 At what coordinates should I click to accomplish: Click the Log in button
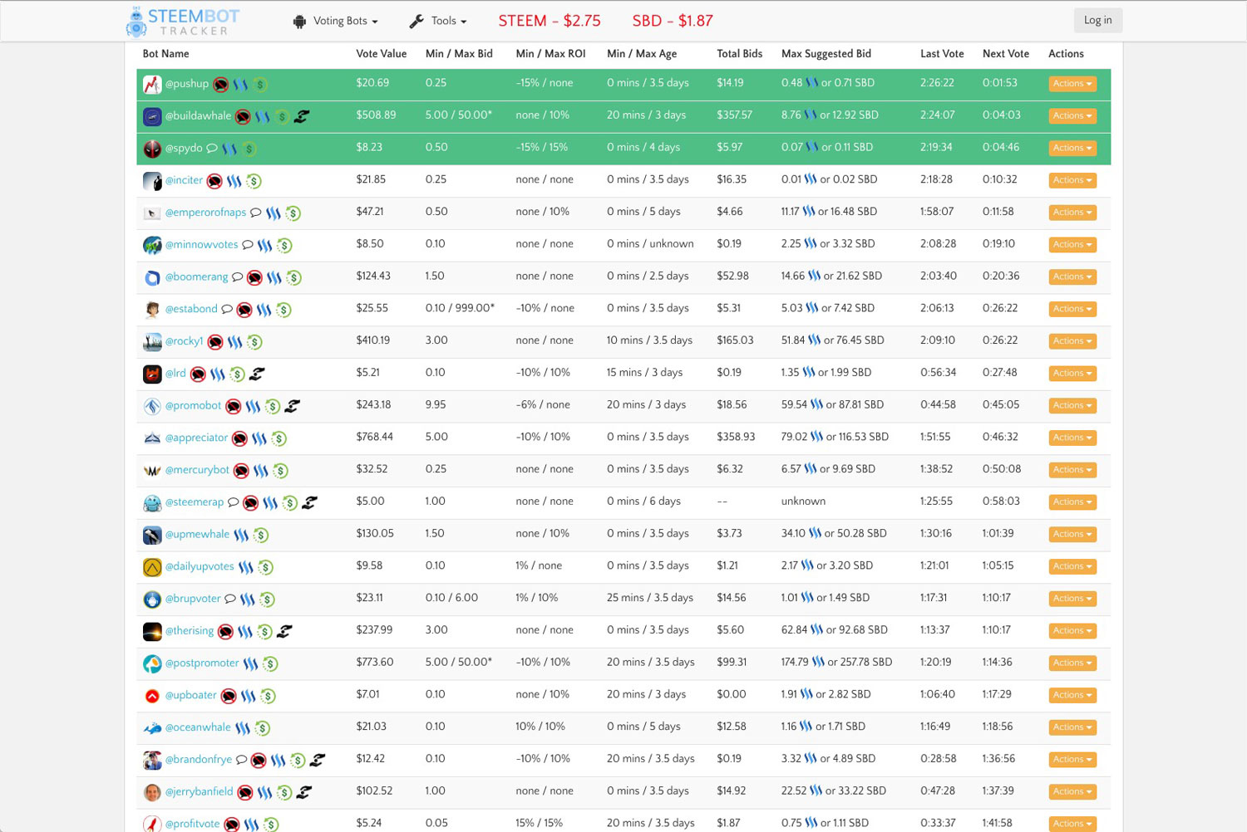point(1097,20)
